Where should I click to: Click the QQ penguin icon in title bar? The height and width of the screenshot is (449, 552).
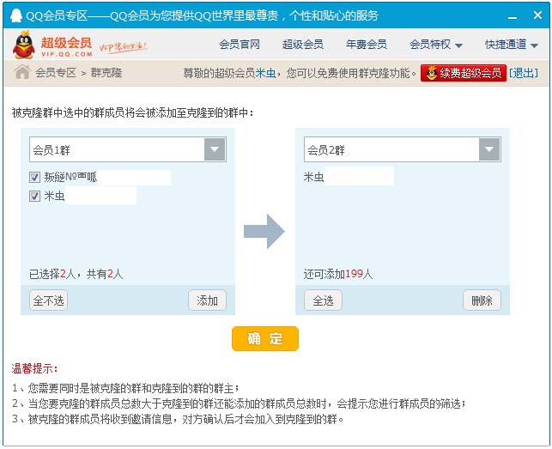(15, 15)
